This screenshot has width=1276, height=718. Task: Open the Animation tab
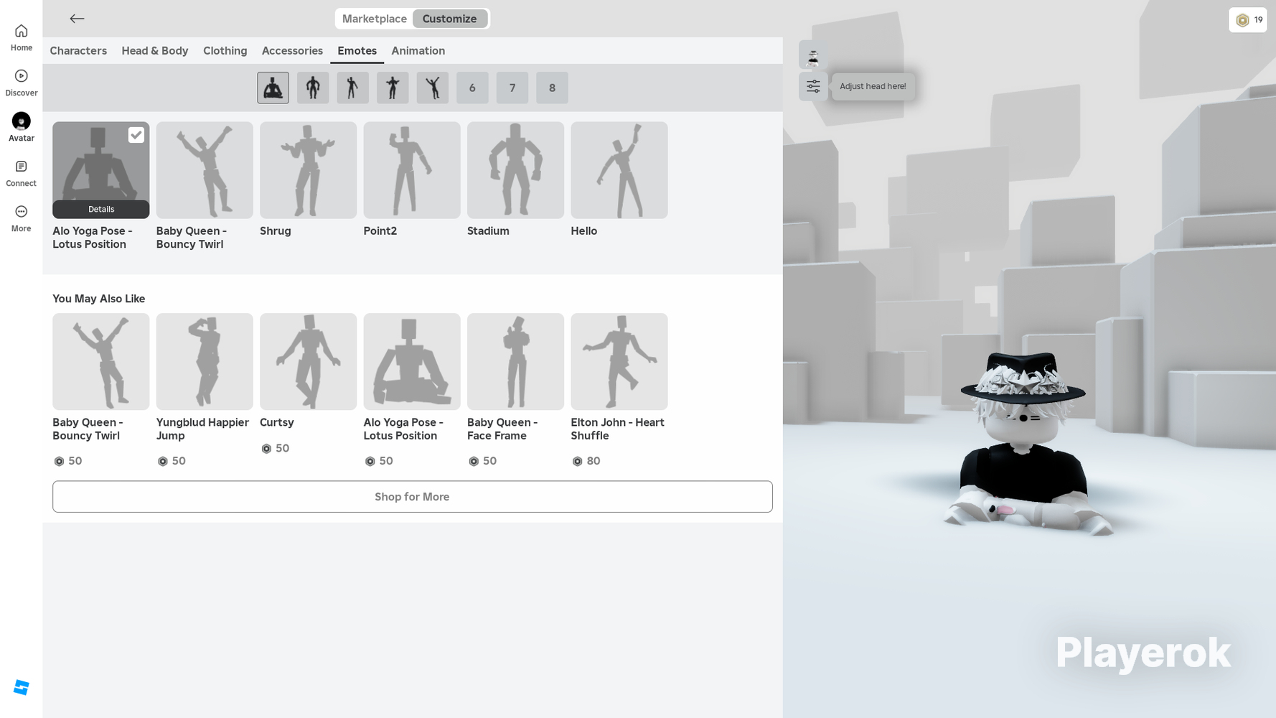click(x=418, y=51)
